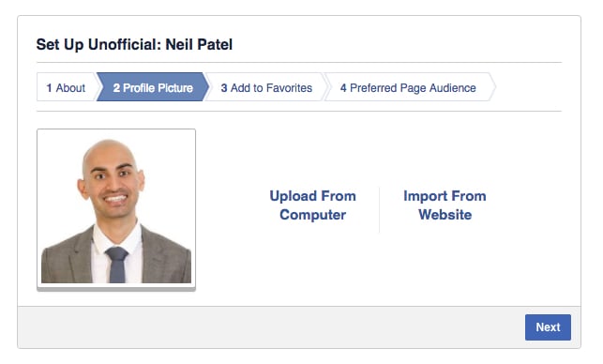Choose Upload From Computer option
The height and width of the screenshot is (364, 603).
coord(312,205)
